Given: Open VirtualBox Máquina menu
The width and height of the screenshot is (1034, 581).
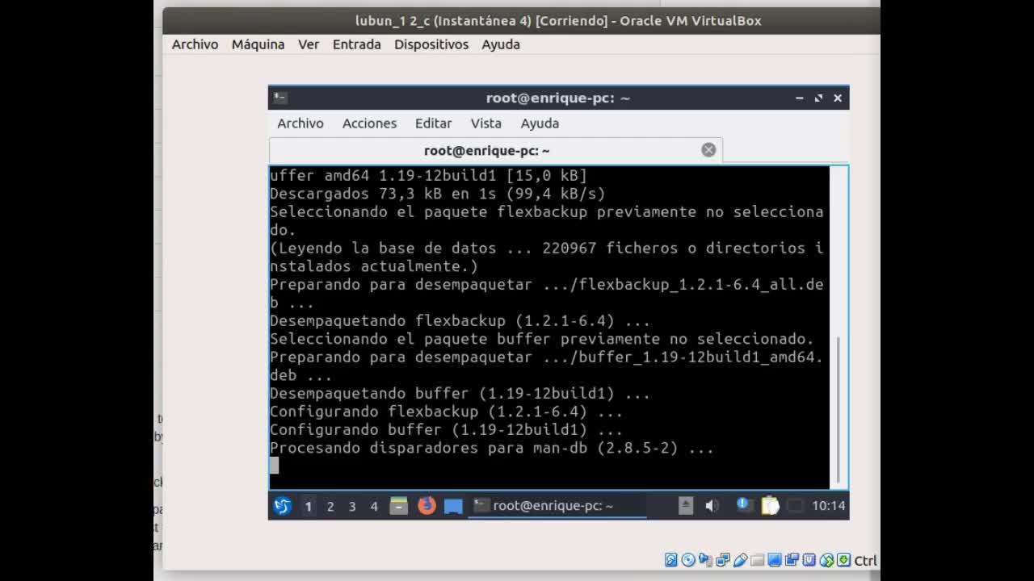Looking at the screenshot, I should coord(258,44).
